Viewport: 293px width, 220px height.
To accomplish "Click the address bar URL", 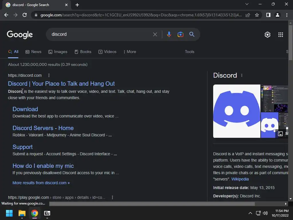I will 141,15.
